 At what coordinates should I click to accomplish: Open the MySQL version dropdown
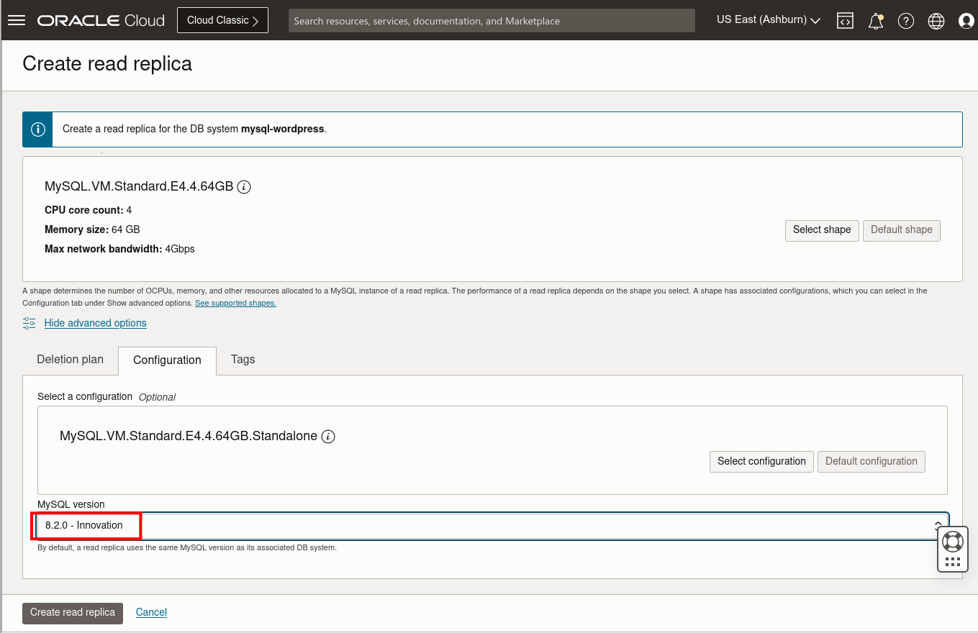[x=938, y=525]
